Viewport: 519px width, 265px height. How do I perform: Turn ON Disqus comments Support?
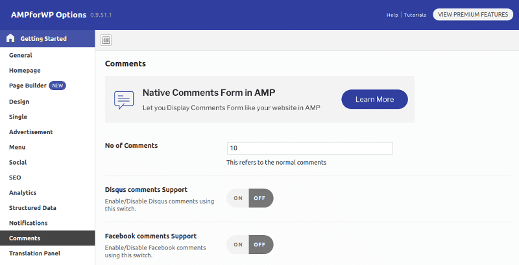(x=238, y=198)
